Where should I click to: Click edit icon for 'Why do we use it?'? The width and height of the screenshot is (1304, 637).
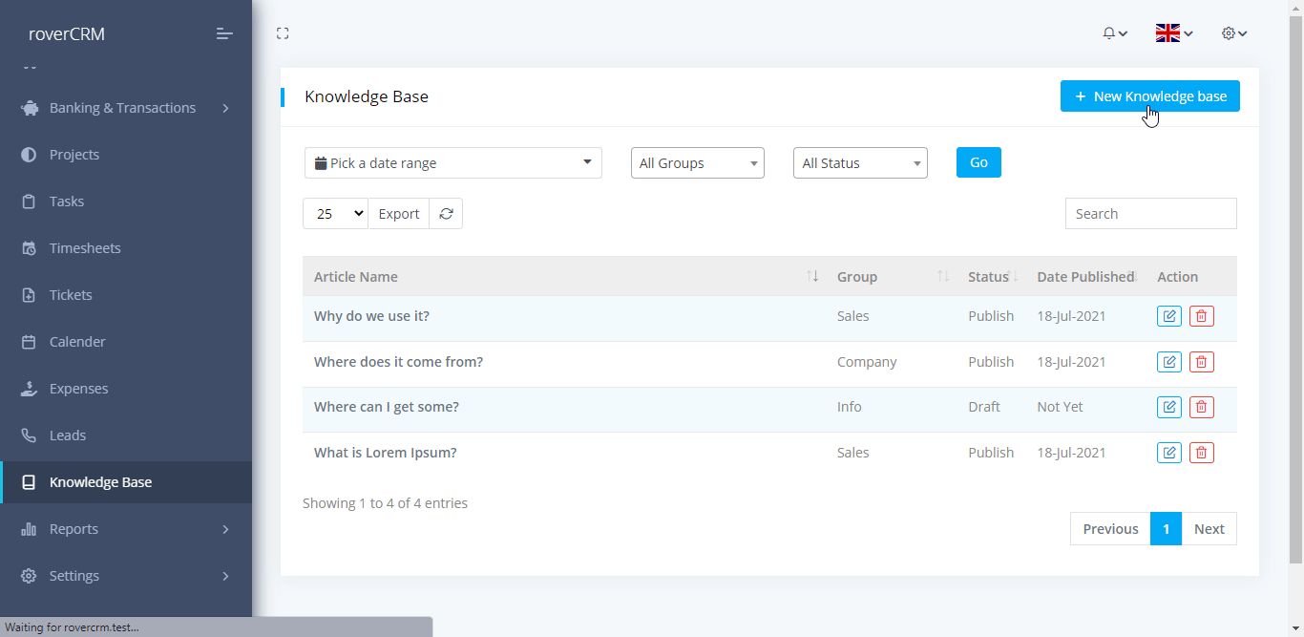click(x=1168, y=316)
